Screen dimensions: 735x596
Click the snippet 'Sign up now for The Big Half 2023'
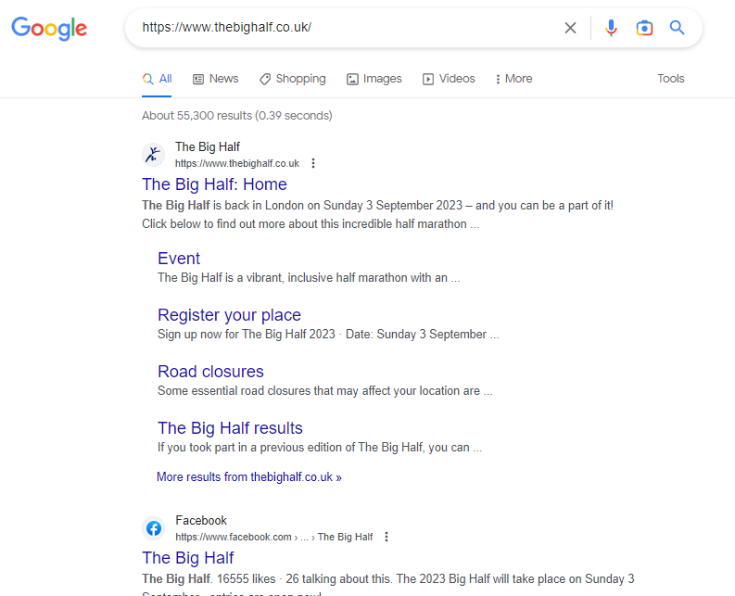[247, 335]
